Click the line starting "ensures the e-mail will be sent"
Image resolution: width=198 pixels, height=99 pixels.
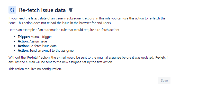(x=61, y=62)
